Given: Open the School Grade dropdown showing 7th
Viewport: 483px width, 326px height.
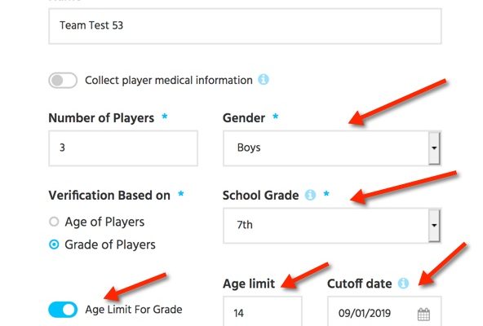Looking at the screenshot, I should (x=332, y=226).
